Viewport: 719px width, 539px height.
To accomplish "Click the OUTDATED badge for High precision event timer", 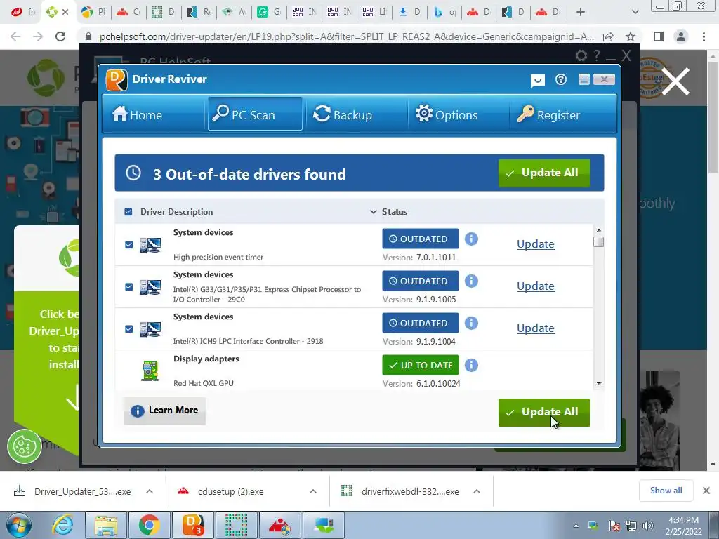I will click(x=421, y=239).
